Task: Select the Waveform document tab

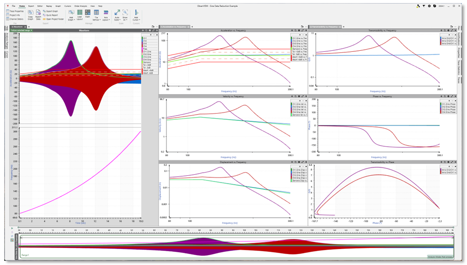Action: tap(17, 27)
